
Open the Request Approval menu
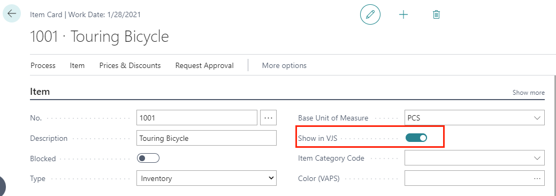point(204,65)
